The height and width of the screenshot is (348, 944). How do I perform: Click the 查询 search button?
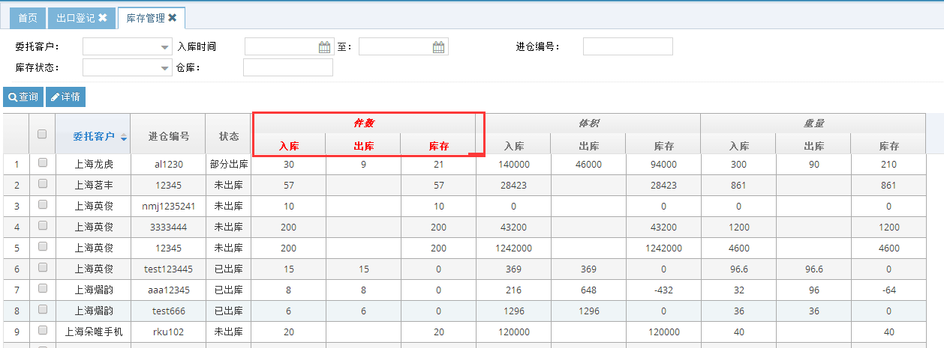pos(23,97)
